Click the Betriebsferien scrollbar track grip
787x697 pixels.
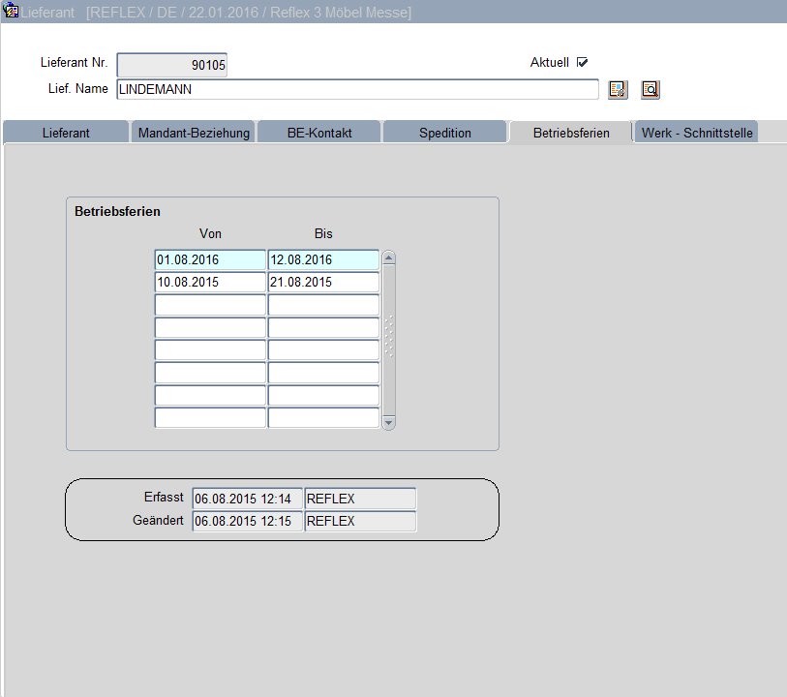coord(389,335)
